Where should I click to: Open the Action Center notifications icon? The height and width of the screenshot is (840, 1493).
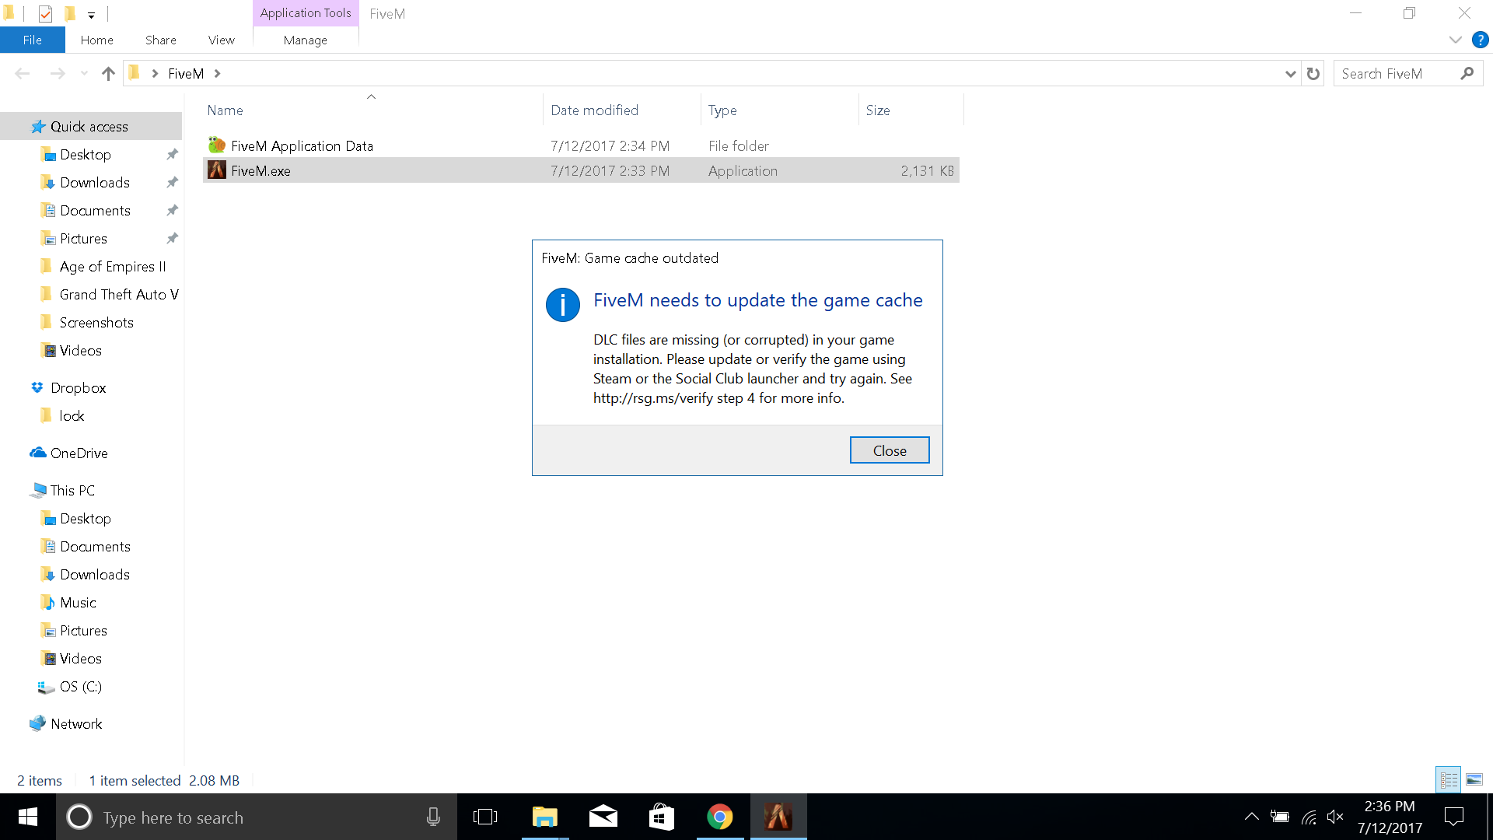coord(1453,817)
